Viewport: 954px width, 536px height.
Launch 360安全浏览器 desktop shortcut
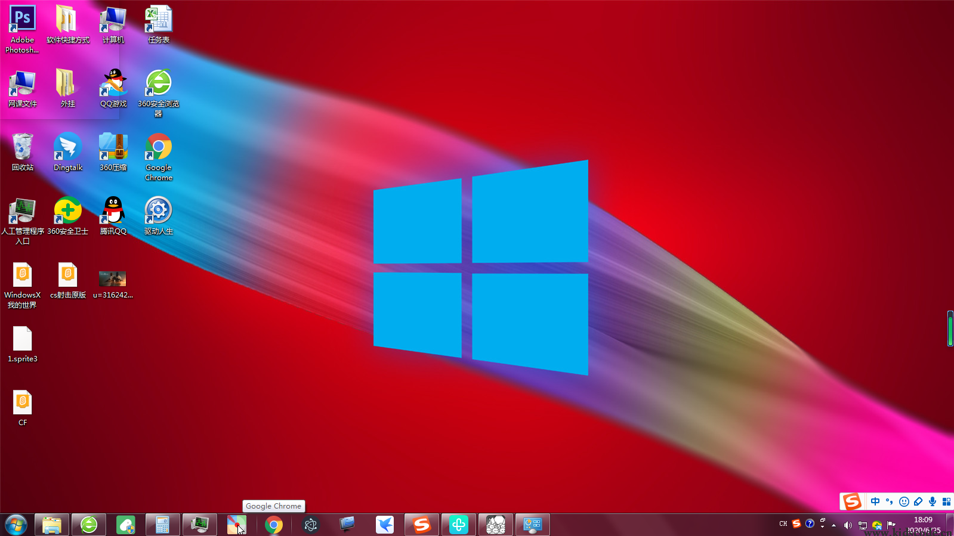click(x=159, y=93)
